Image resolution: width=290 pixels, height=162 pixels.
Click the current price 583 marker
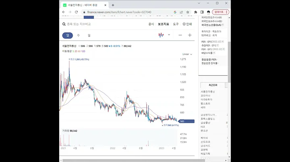(x=186, y=121)
